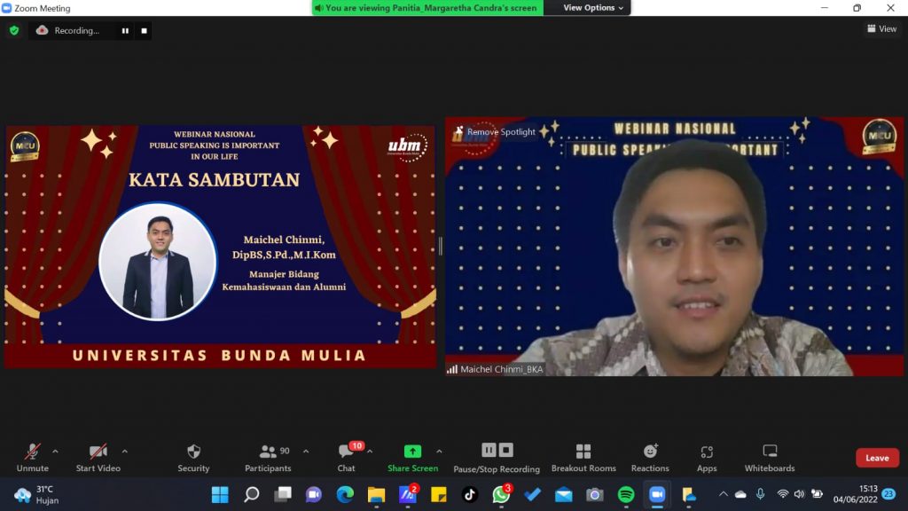Pause recording from bottom toolbar pause icon
908x511 pixels.
point(489,450)
